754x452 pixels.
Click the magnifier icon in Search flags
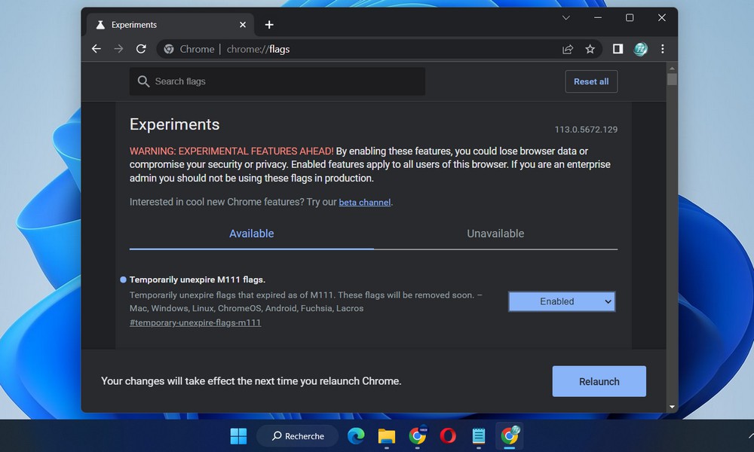(143, 81)
